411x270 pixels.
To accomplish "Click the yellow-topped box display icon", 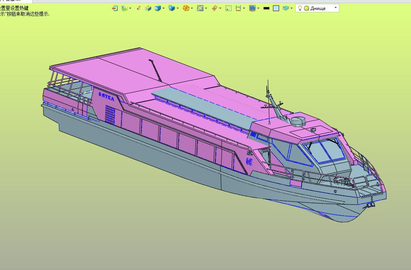I will click(148, 8).
